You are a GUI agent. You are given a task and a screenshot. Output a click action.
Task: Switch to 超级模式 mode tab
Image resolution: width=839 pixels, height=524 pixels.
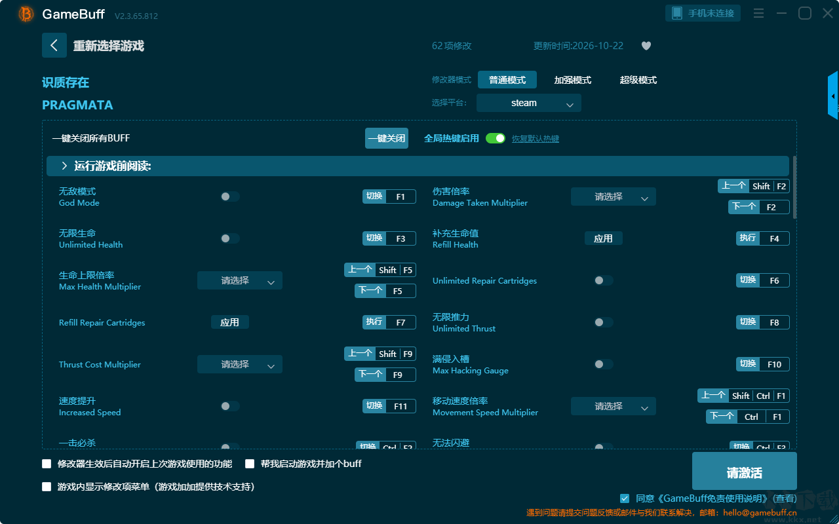638,80
